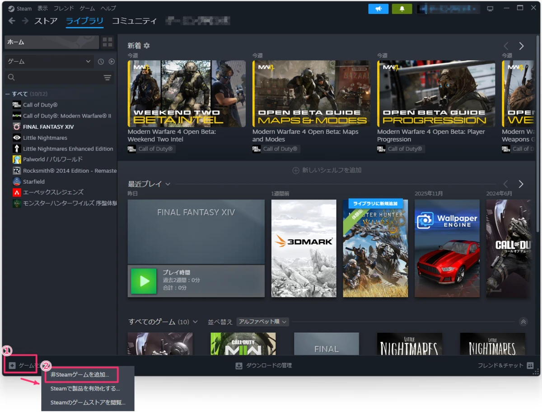Open the 表示 (View) menu
This screenshot has width=542, height=412.
(43, 9)
